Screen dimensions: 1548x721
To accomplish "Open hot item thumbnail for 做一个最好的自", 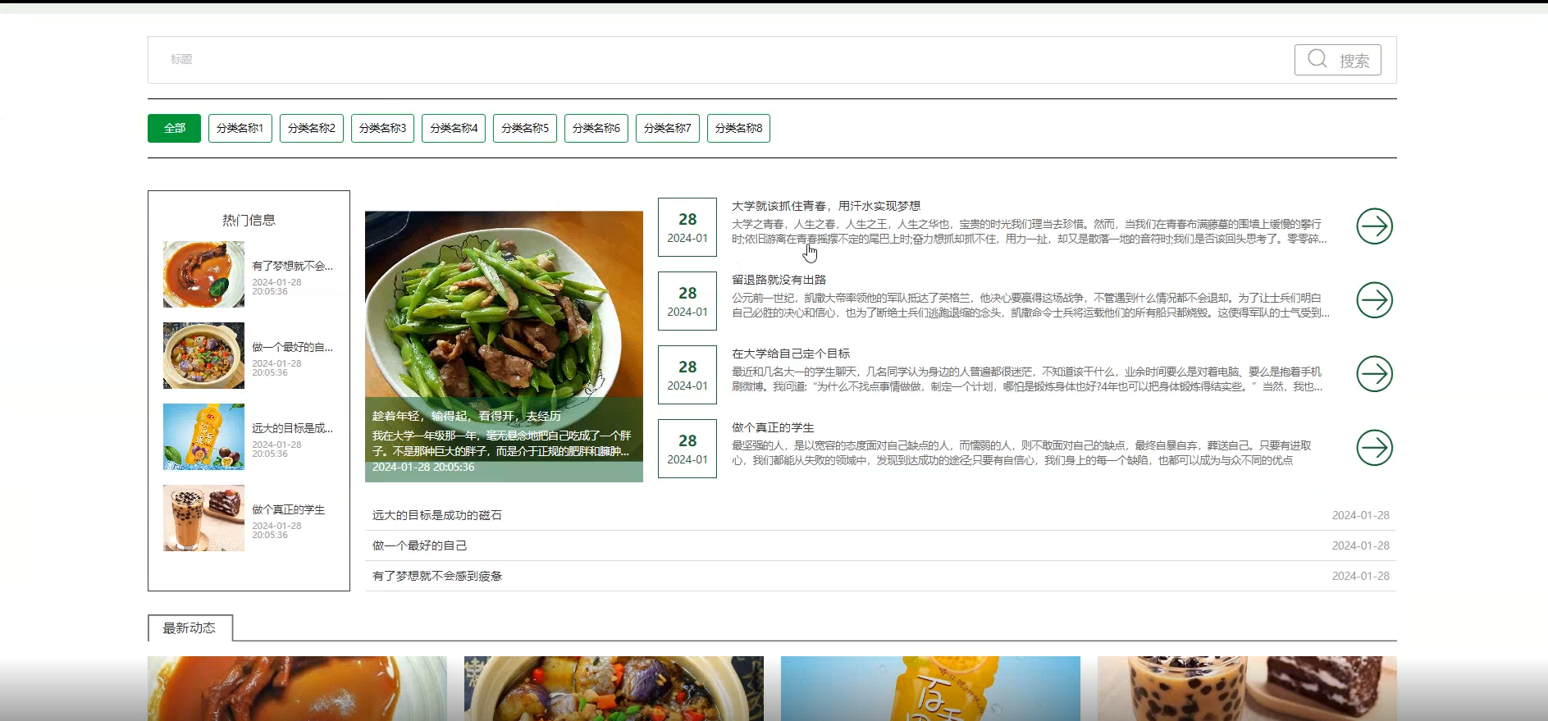I will tap(203, 355).
